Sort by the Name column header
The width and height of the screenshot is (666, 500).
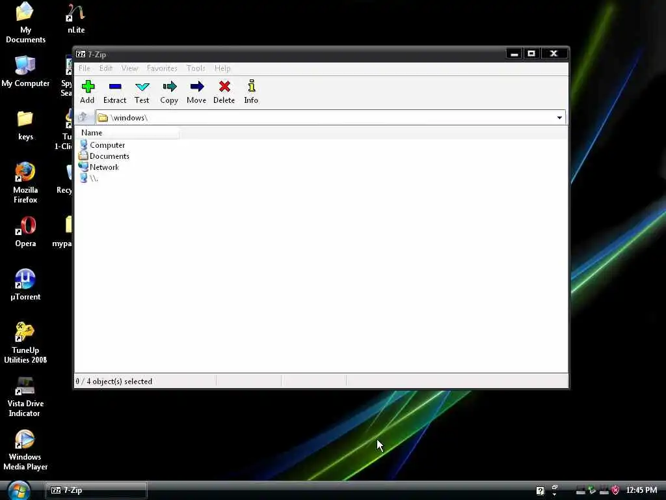point(127,133)
